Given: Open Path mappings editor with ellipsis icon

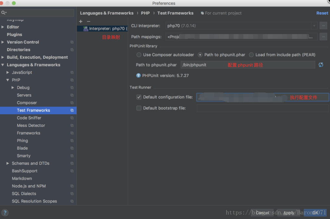Looking at the screenshot, I should pyautogui.click(x=323, y=36).
